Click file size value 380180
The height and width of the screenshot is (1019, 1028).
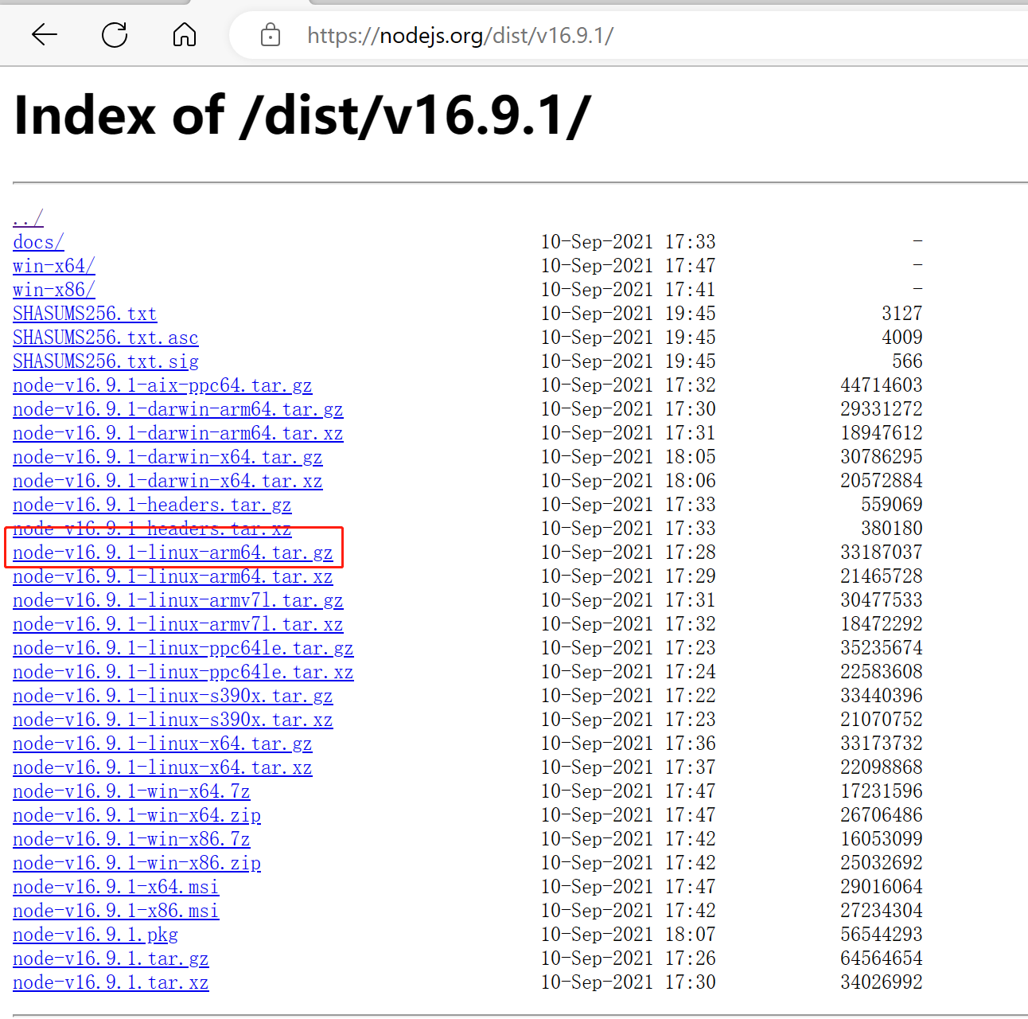click(x=892, y=529)
